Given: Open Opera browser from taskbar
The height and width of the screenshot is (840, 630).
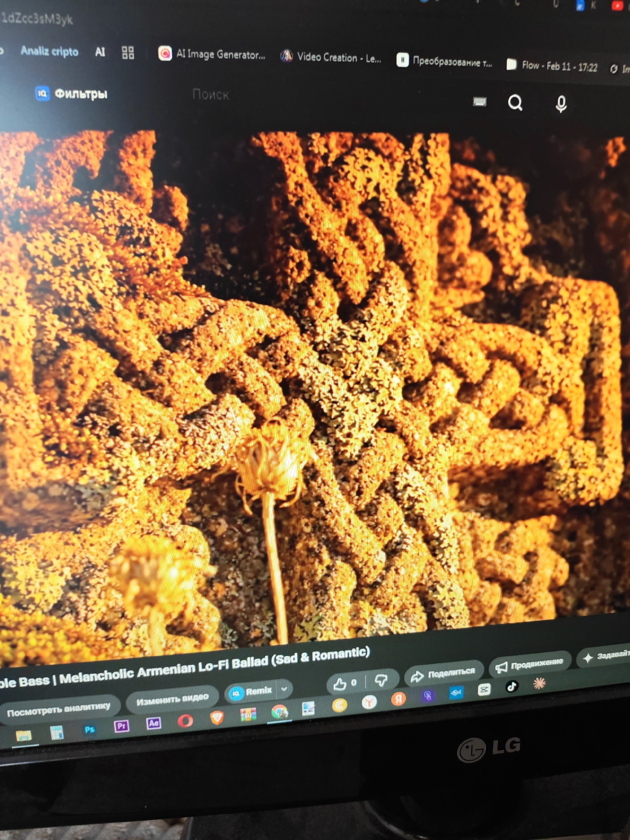Looking at the screenshot, I should pos(185,720).
